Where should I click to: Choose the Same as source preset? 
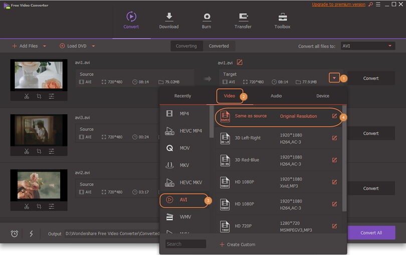[279, 117]
